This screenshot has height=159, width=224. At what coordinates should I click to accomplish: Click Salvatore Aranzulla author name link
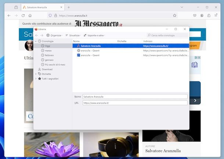coord(163,151)
